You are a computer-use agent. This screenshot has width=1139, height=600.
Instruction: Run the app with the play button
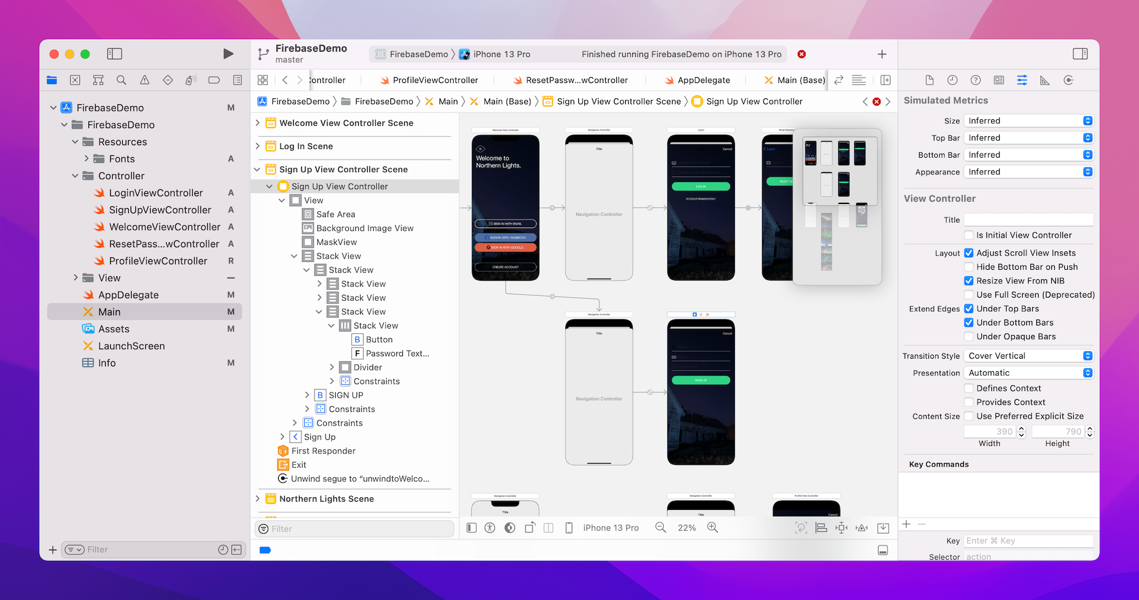pos(228,54)
